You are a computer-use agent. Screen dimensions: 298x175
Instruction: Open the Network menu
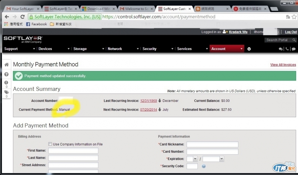(115, 49)
